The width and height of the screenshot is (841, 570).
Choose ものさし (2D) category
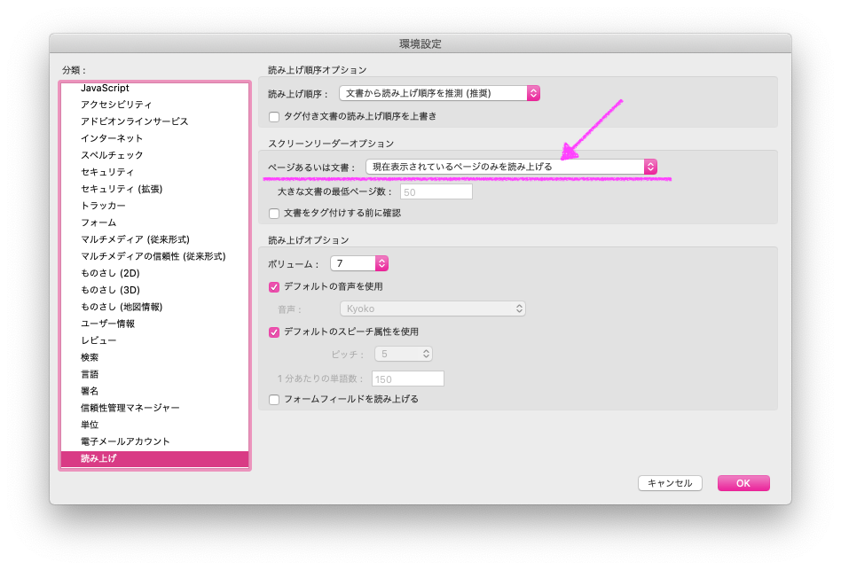tap(154, 273)
